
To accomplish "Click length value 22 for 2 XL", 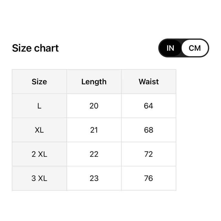I will click(x=94, y=154).
